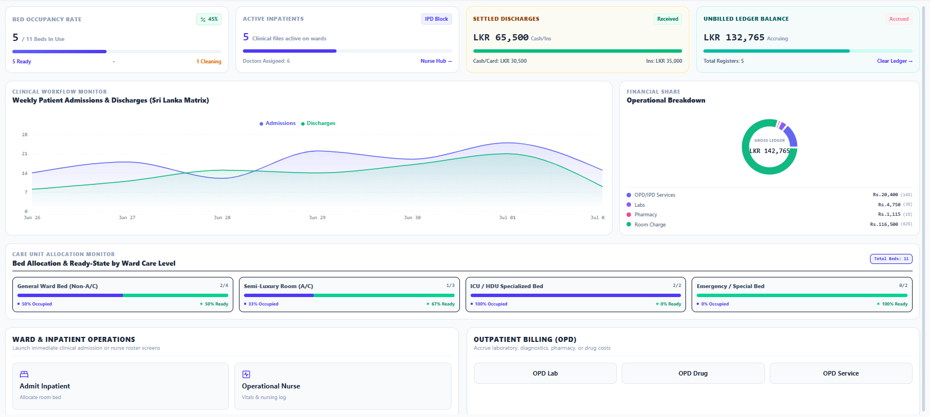Click the '5 Ready' beds label
This screenshot has height=417, width=930.
22,62
